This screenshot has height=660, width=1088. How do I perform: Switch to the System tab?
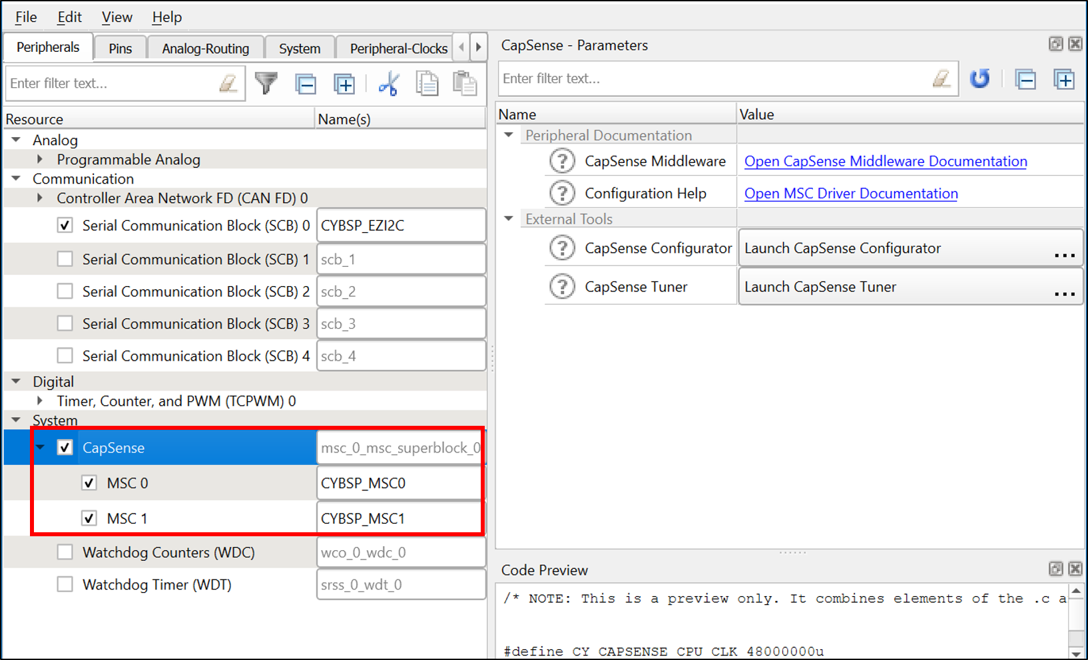[300, 49]
